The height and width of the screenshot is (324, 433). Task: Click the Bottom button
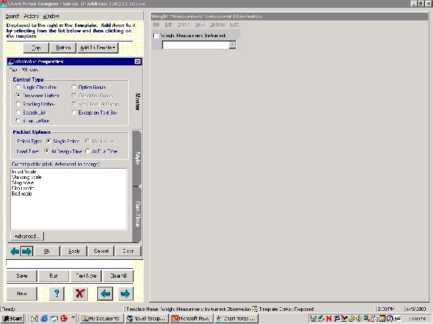point(63,48)
